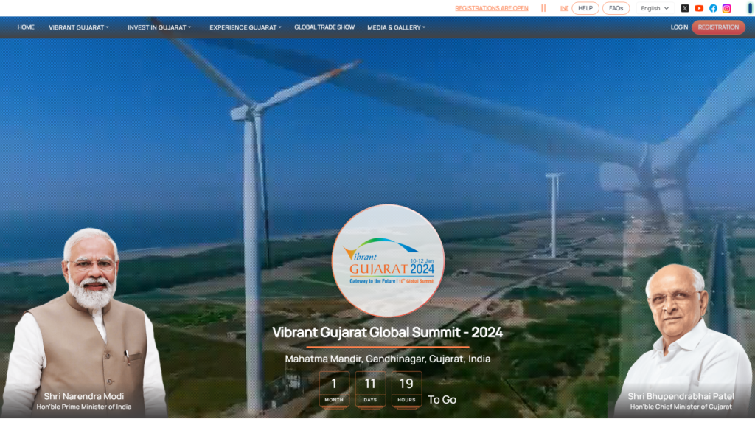Click the To Go countdown label
Image resolution: width=755 pixels, height=425 pixels.
coord(442,400)
